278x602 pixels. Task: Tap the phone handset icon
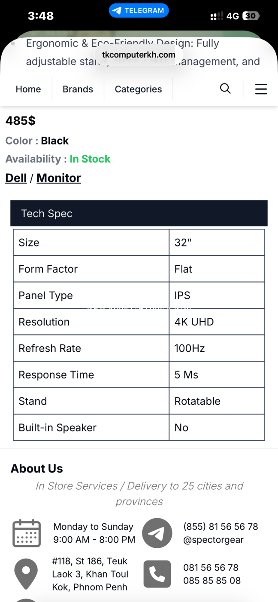157,574
